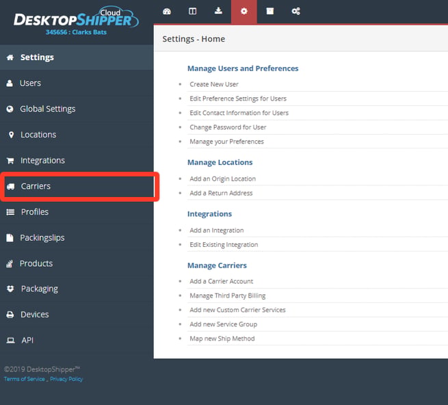Image resolution: width=448 pixels, height=405 pixels.
Task: Click the Privacy Policy footer link
Action: (66, 379)
